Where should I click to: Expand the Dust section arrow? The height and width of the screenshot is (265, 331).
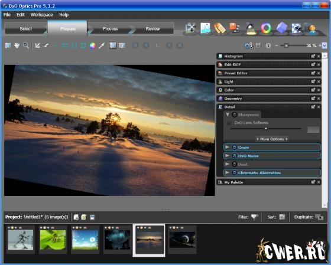coord(228,164)
